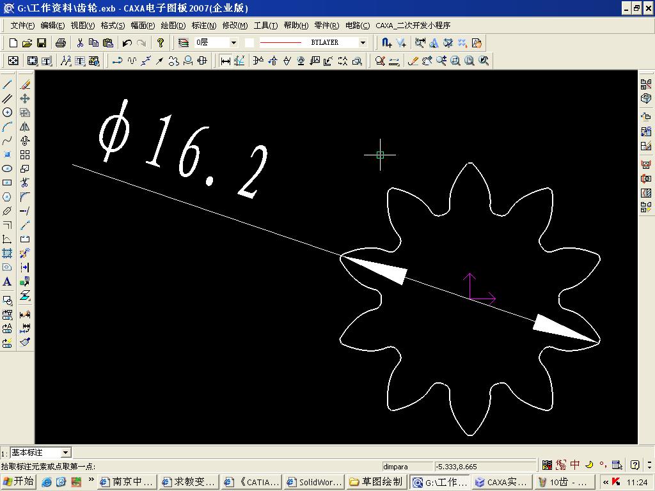Click the Kaspersky tray icon
The width and height of the screenshot is (655, 491).
(616, 482)
